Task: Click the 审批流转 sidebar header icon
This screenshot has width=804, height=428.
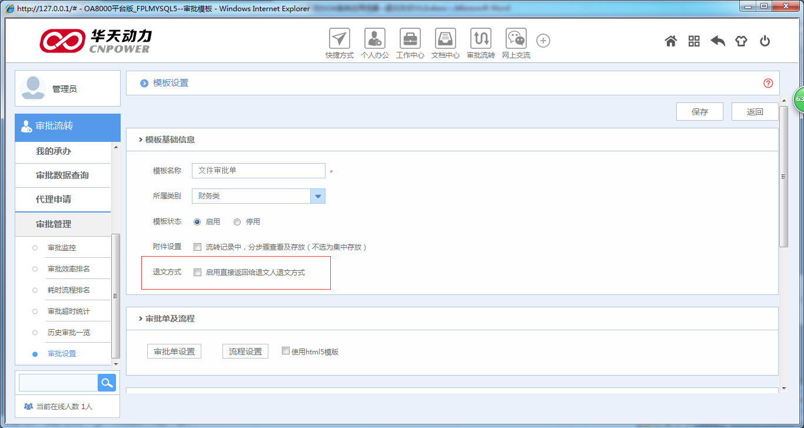Action: point(26,126)
